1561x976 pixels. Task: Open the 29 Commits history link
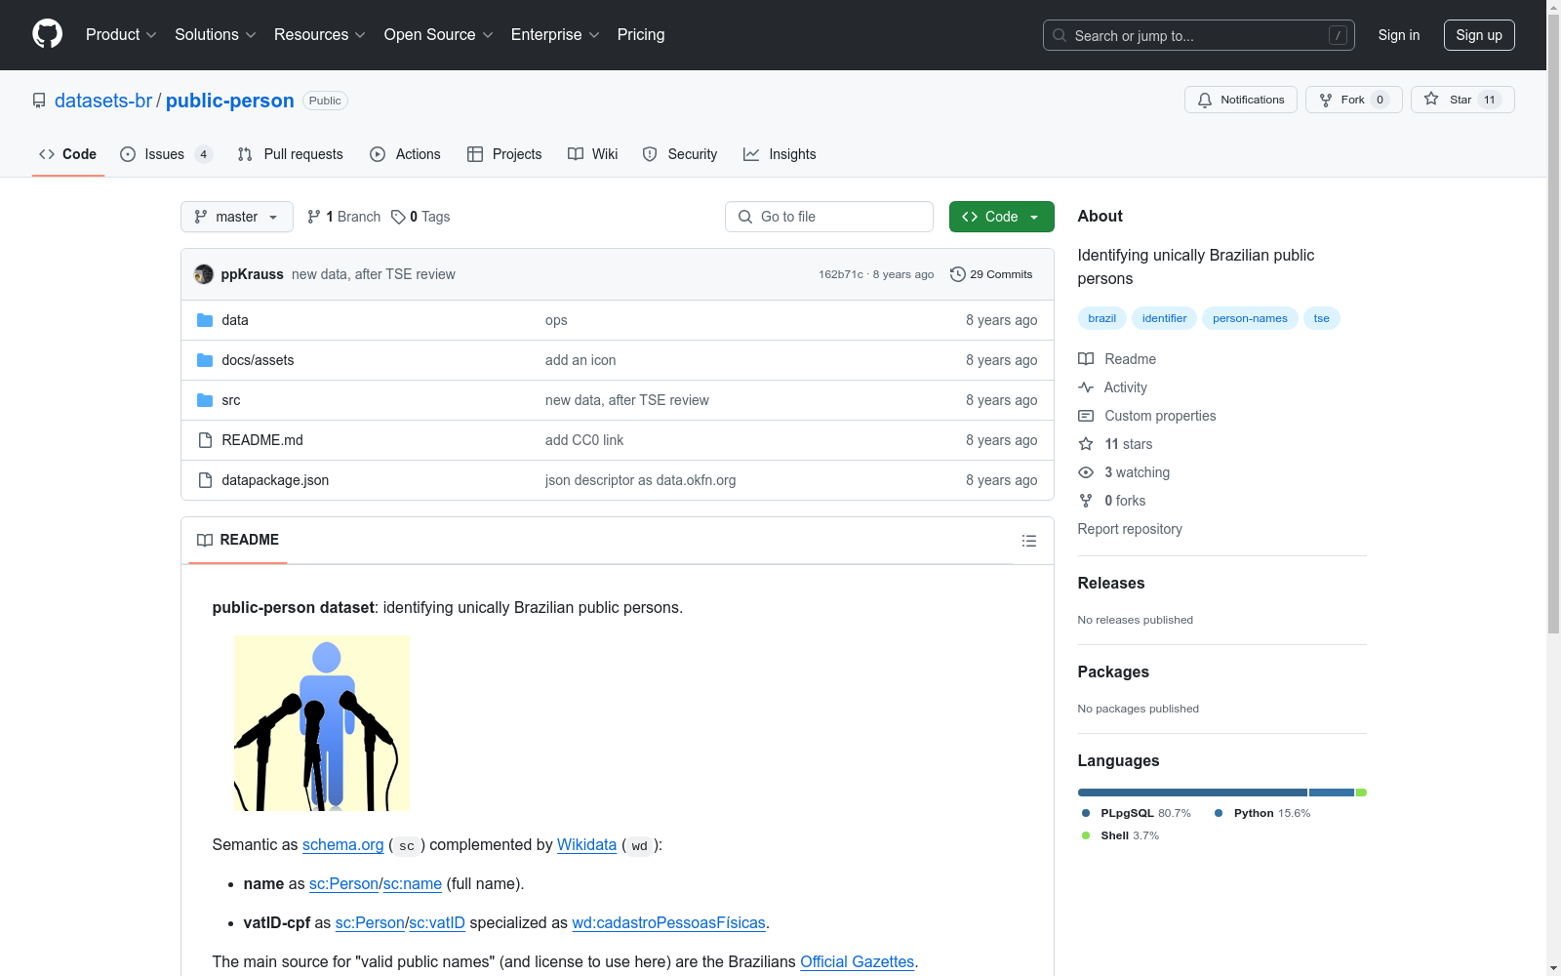991,274
